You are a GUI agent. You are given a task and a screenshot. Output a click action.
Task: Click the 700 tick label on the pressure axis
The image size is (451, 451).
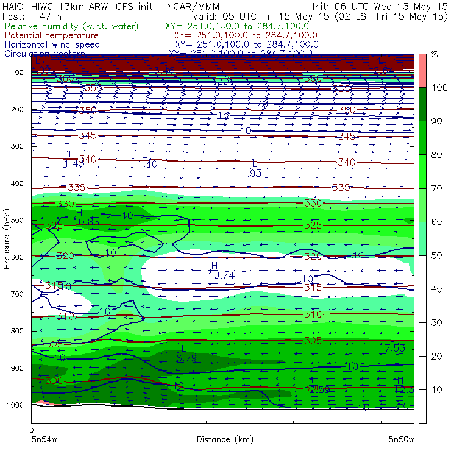[17, 294]
